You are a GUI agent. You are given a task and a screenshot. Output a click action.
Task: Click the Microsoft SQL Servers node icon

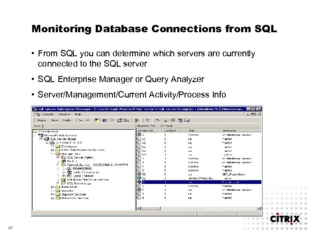pyautogui.click(x=41, y=135)
